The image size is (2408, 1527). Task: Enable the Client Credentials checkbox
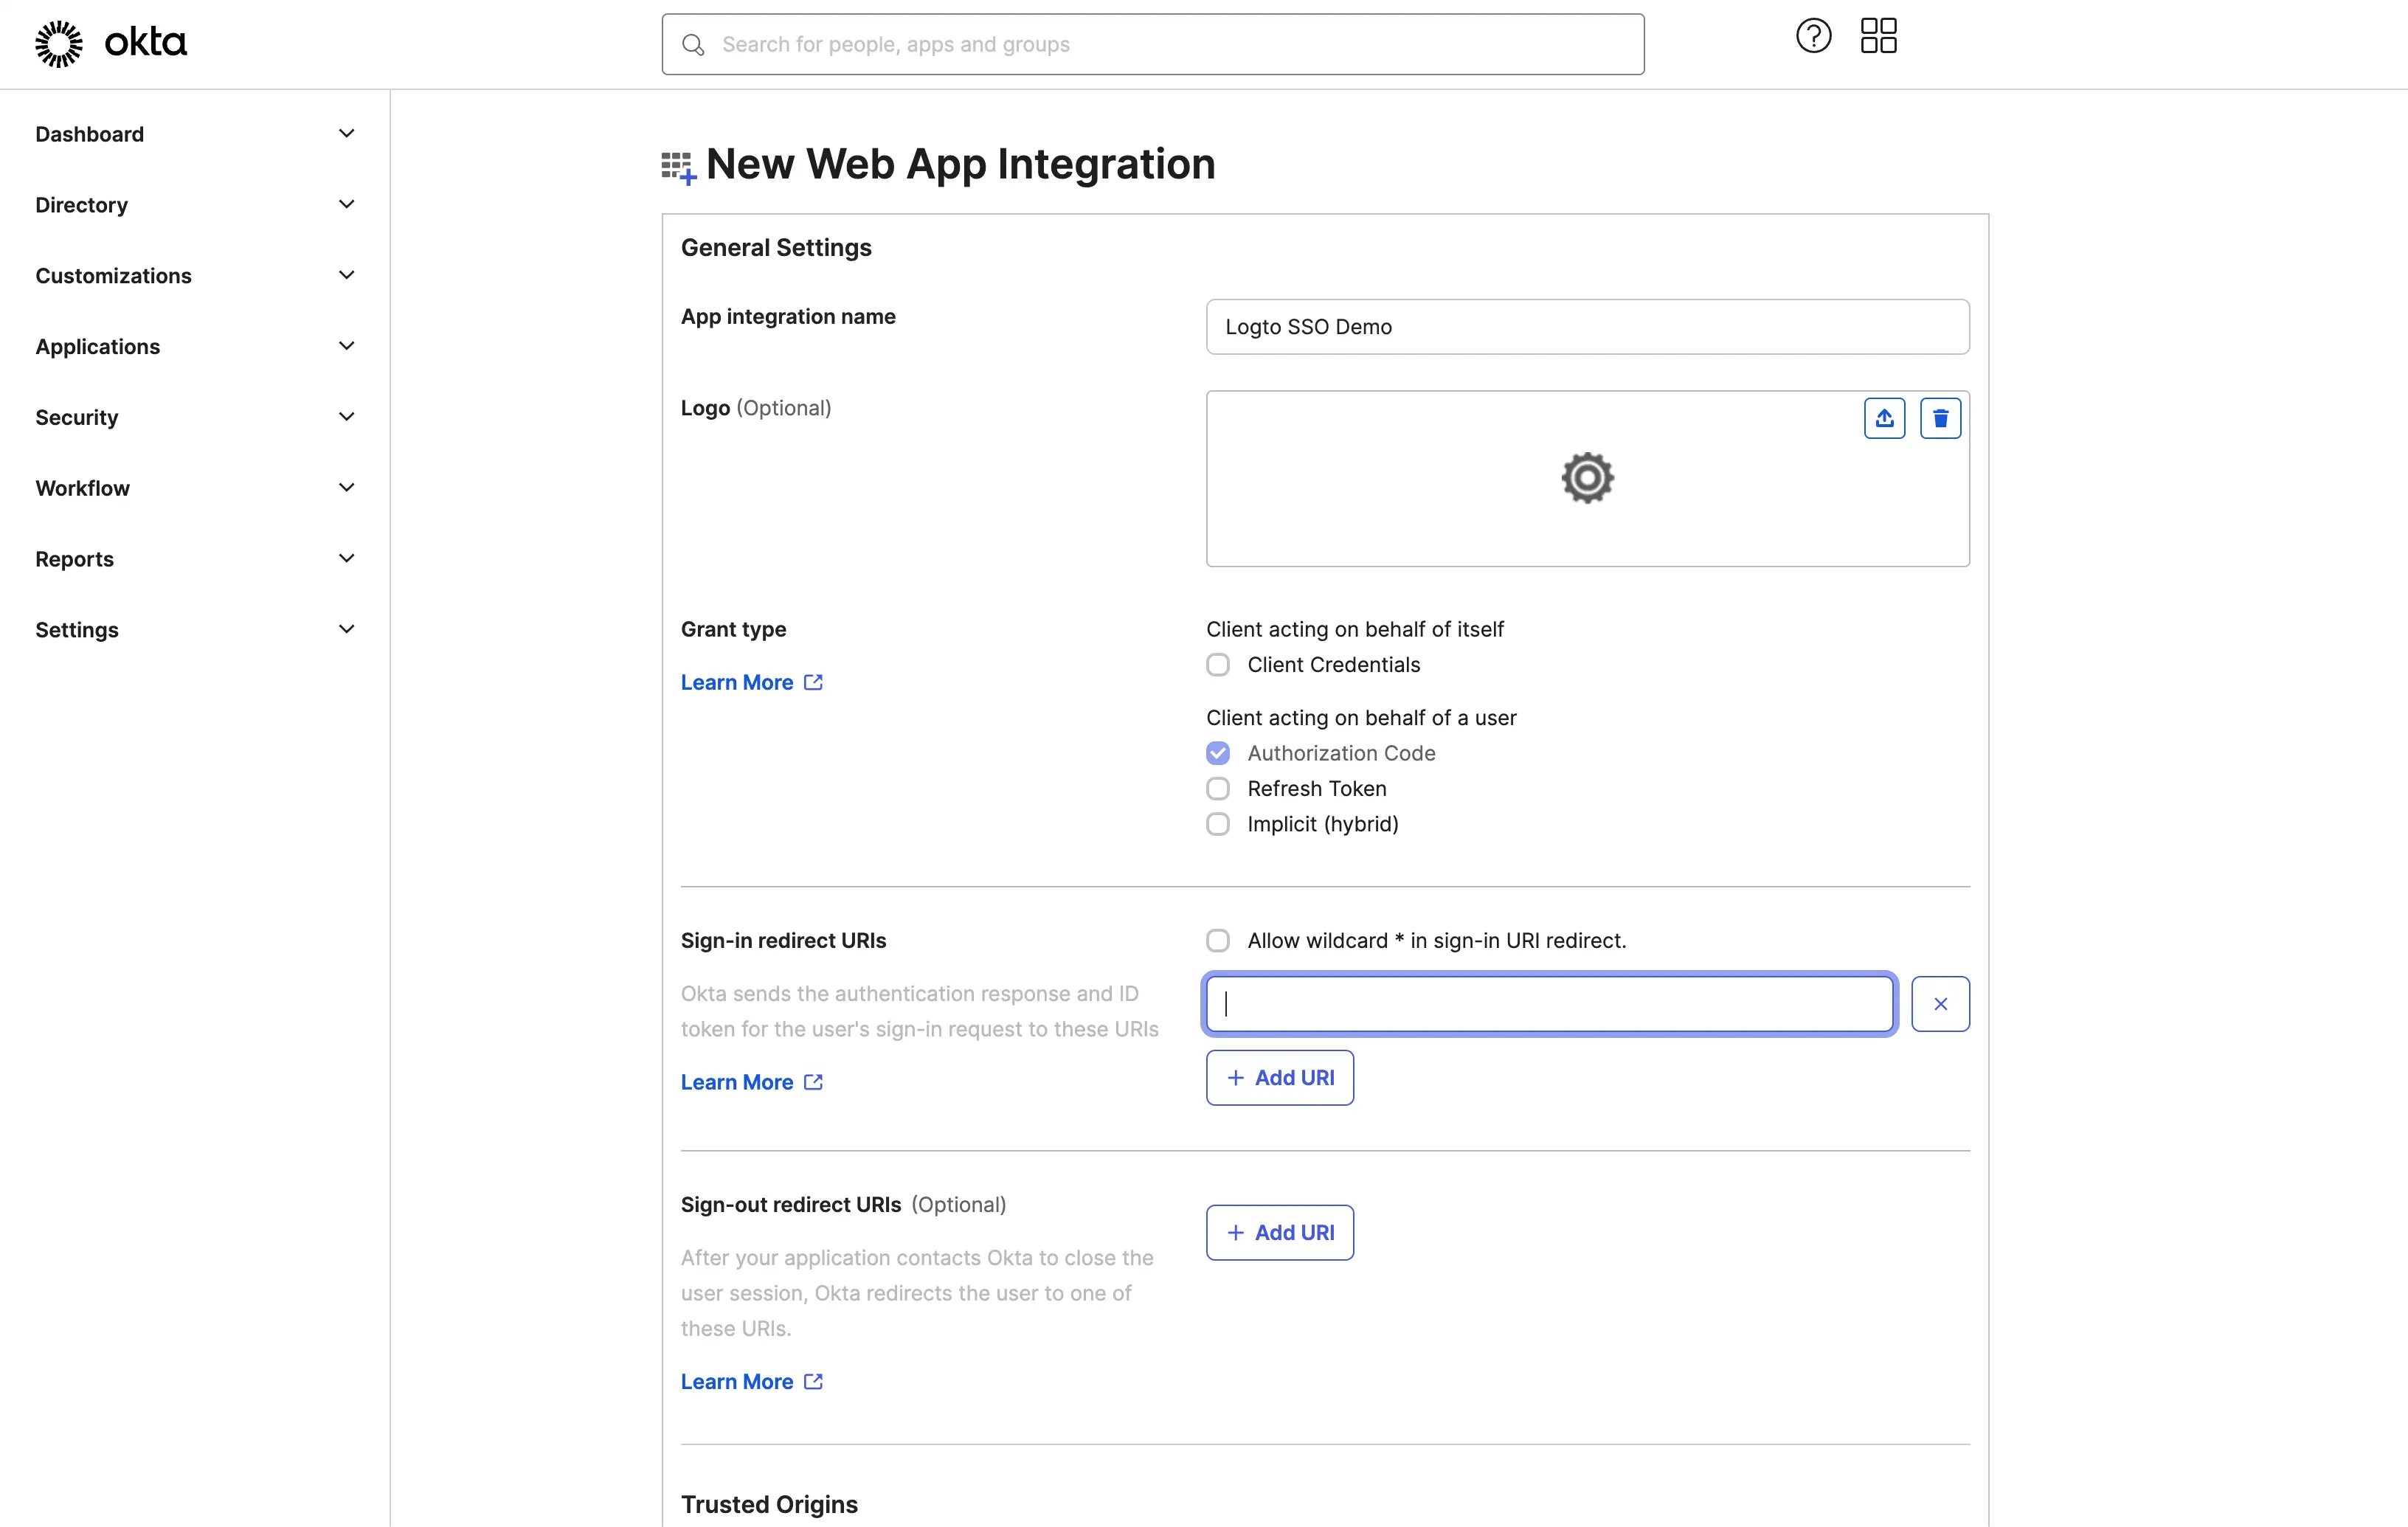(x=1218, y=663)
